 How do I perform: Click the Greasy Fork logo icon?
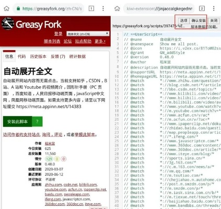pos(8,24)
